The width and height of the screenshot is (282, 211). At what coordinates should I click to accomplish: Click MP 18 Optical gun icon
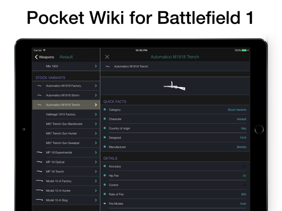click(39, 162)
